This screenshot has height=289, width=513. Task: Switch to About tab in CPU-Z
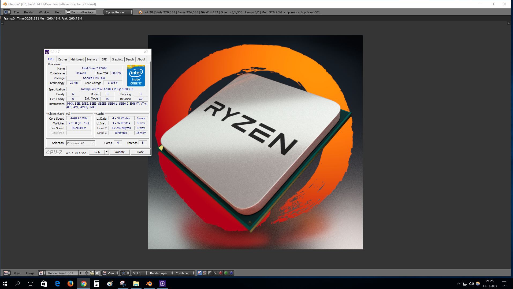coord(141,59)
